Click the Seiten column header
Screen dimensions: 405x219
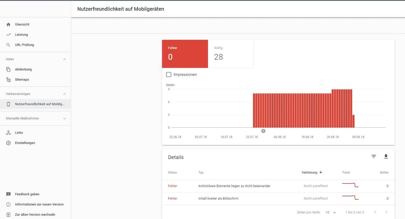click(x=384, y=173)
